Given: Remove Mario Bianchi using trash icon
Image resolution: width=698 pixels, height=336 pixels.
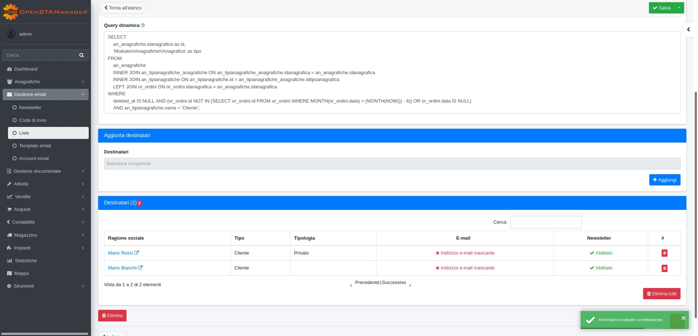Looking at the screenshot, I should point(664,268).
